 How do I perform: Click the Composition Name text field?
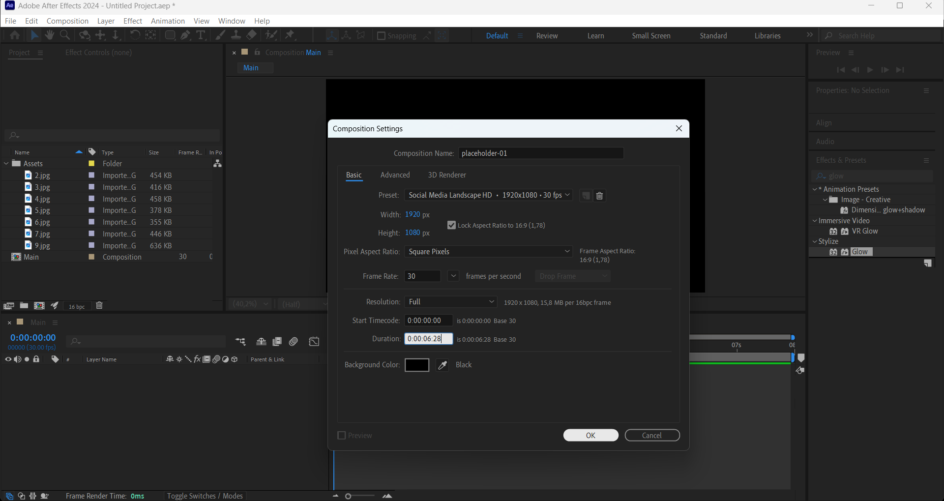(541, 153)
